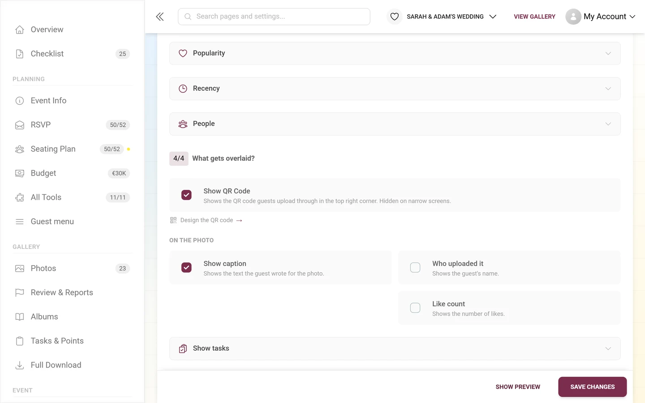The image size is (645, 403).
Task: Click the search magnifier icon
Action: tap(188, 17)
